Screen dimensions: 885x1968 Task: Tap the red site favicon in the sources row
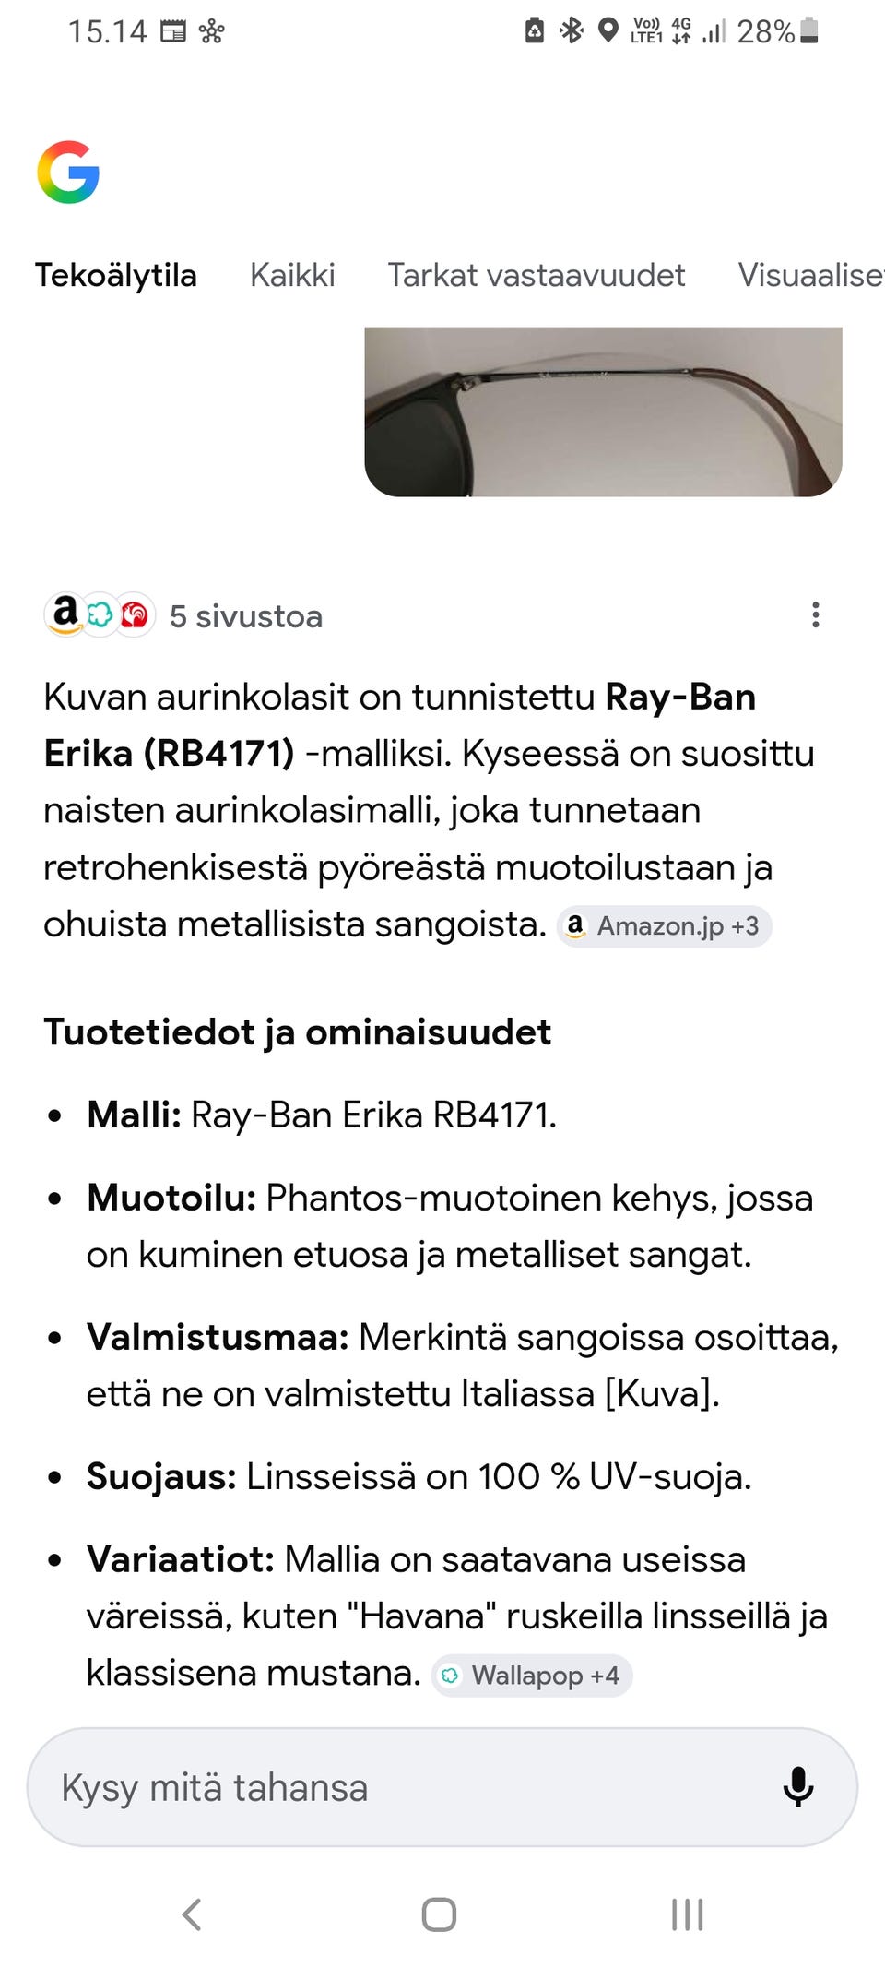[135, 615]
